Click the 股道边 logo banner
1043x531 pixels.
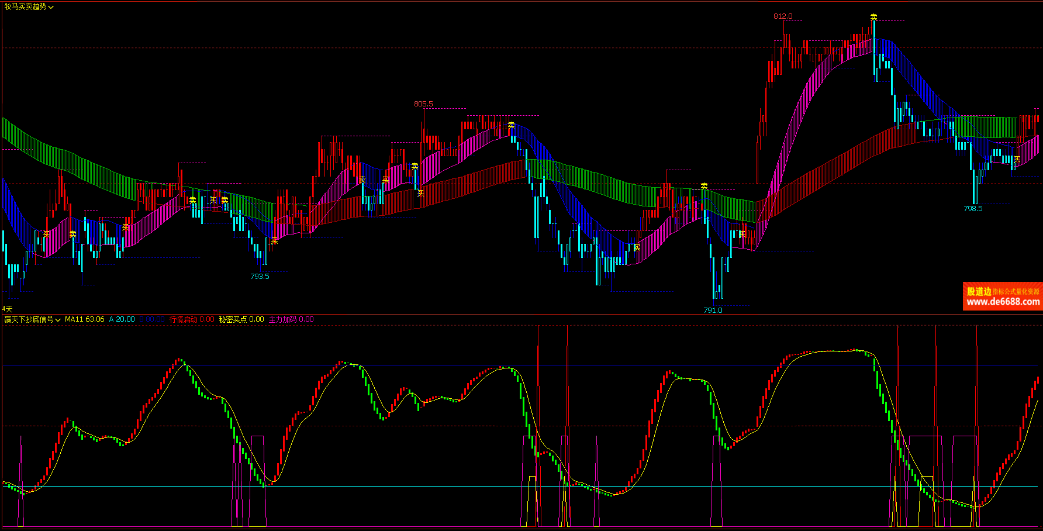coord(979,291)
